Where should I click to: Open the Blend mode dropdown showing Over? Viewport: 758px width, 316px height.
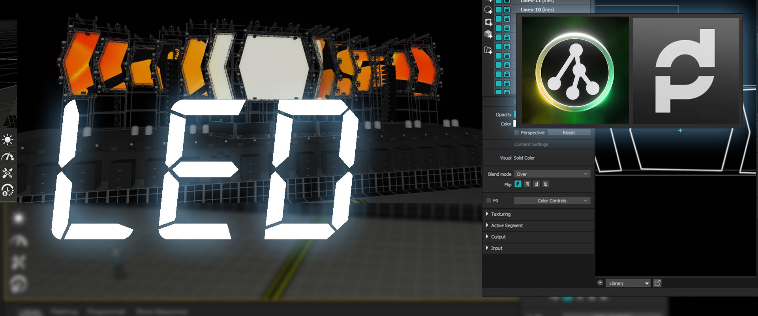(x=552, y=174)
